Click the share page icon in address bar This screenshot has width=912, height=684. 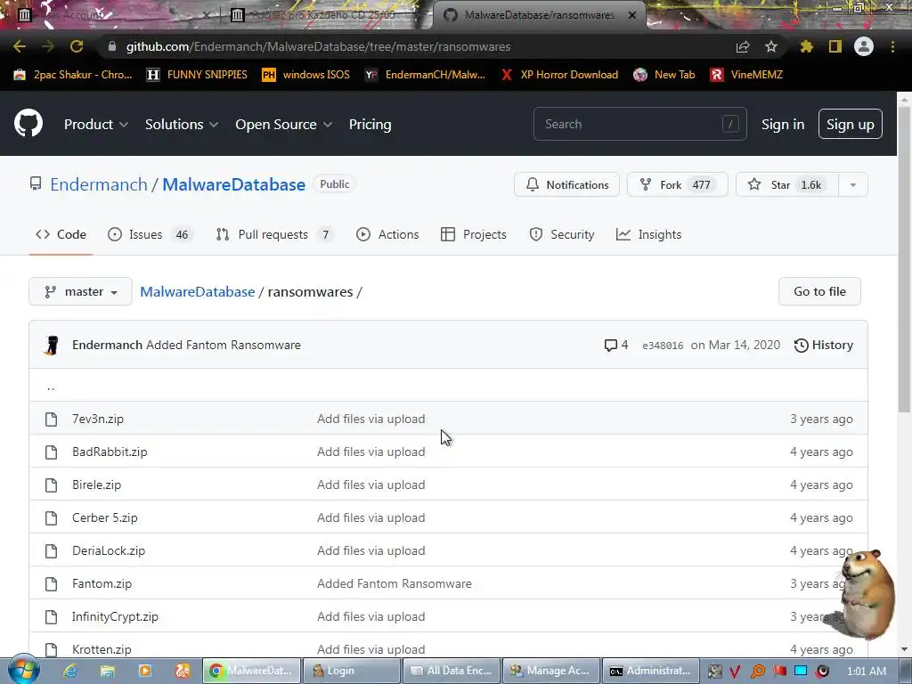tap(743, 47)
